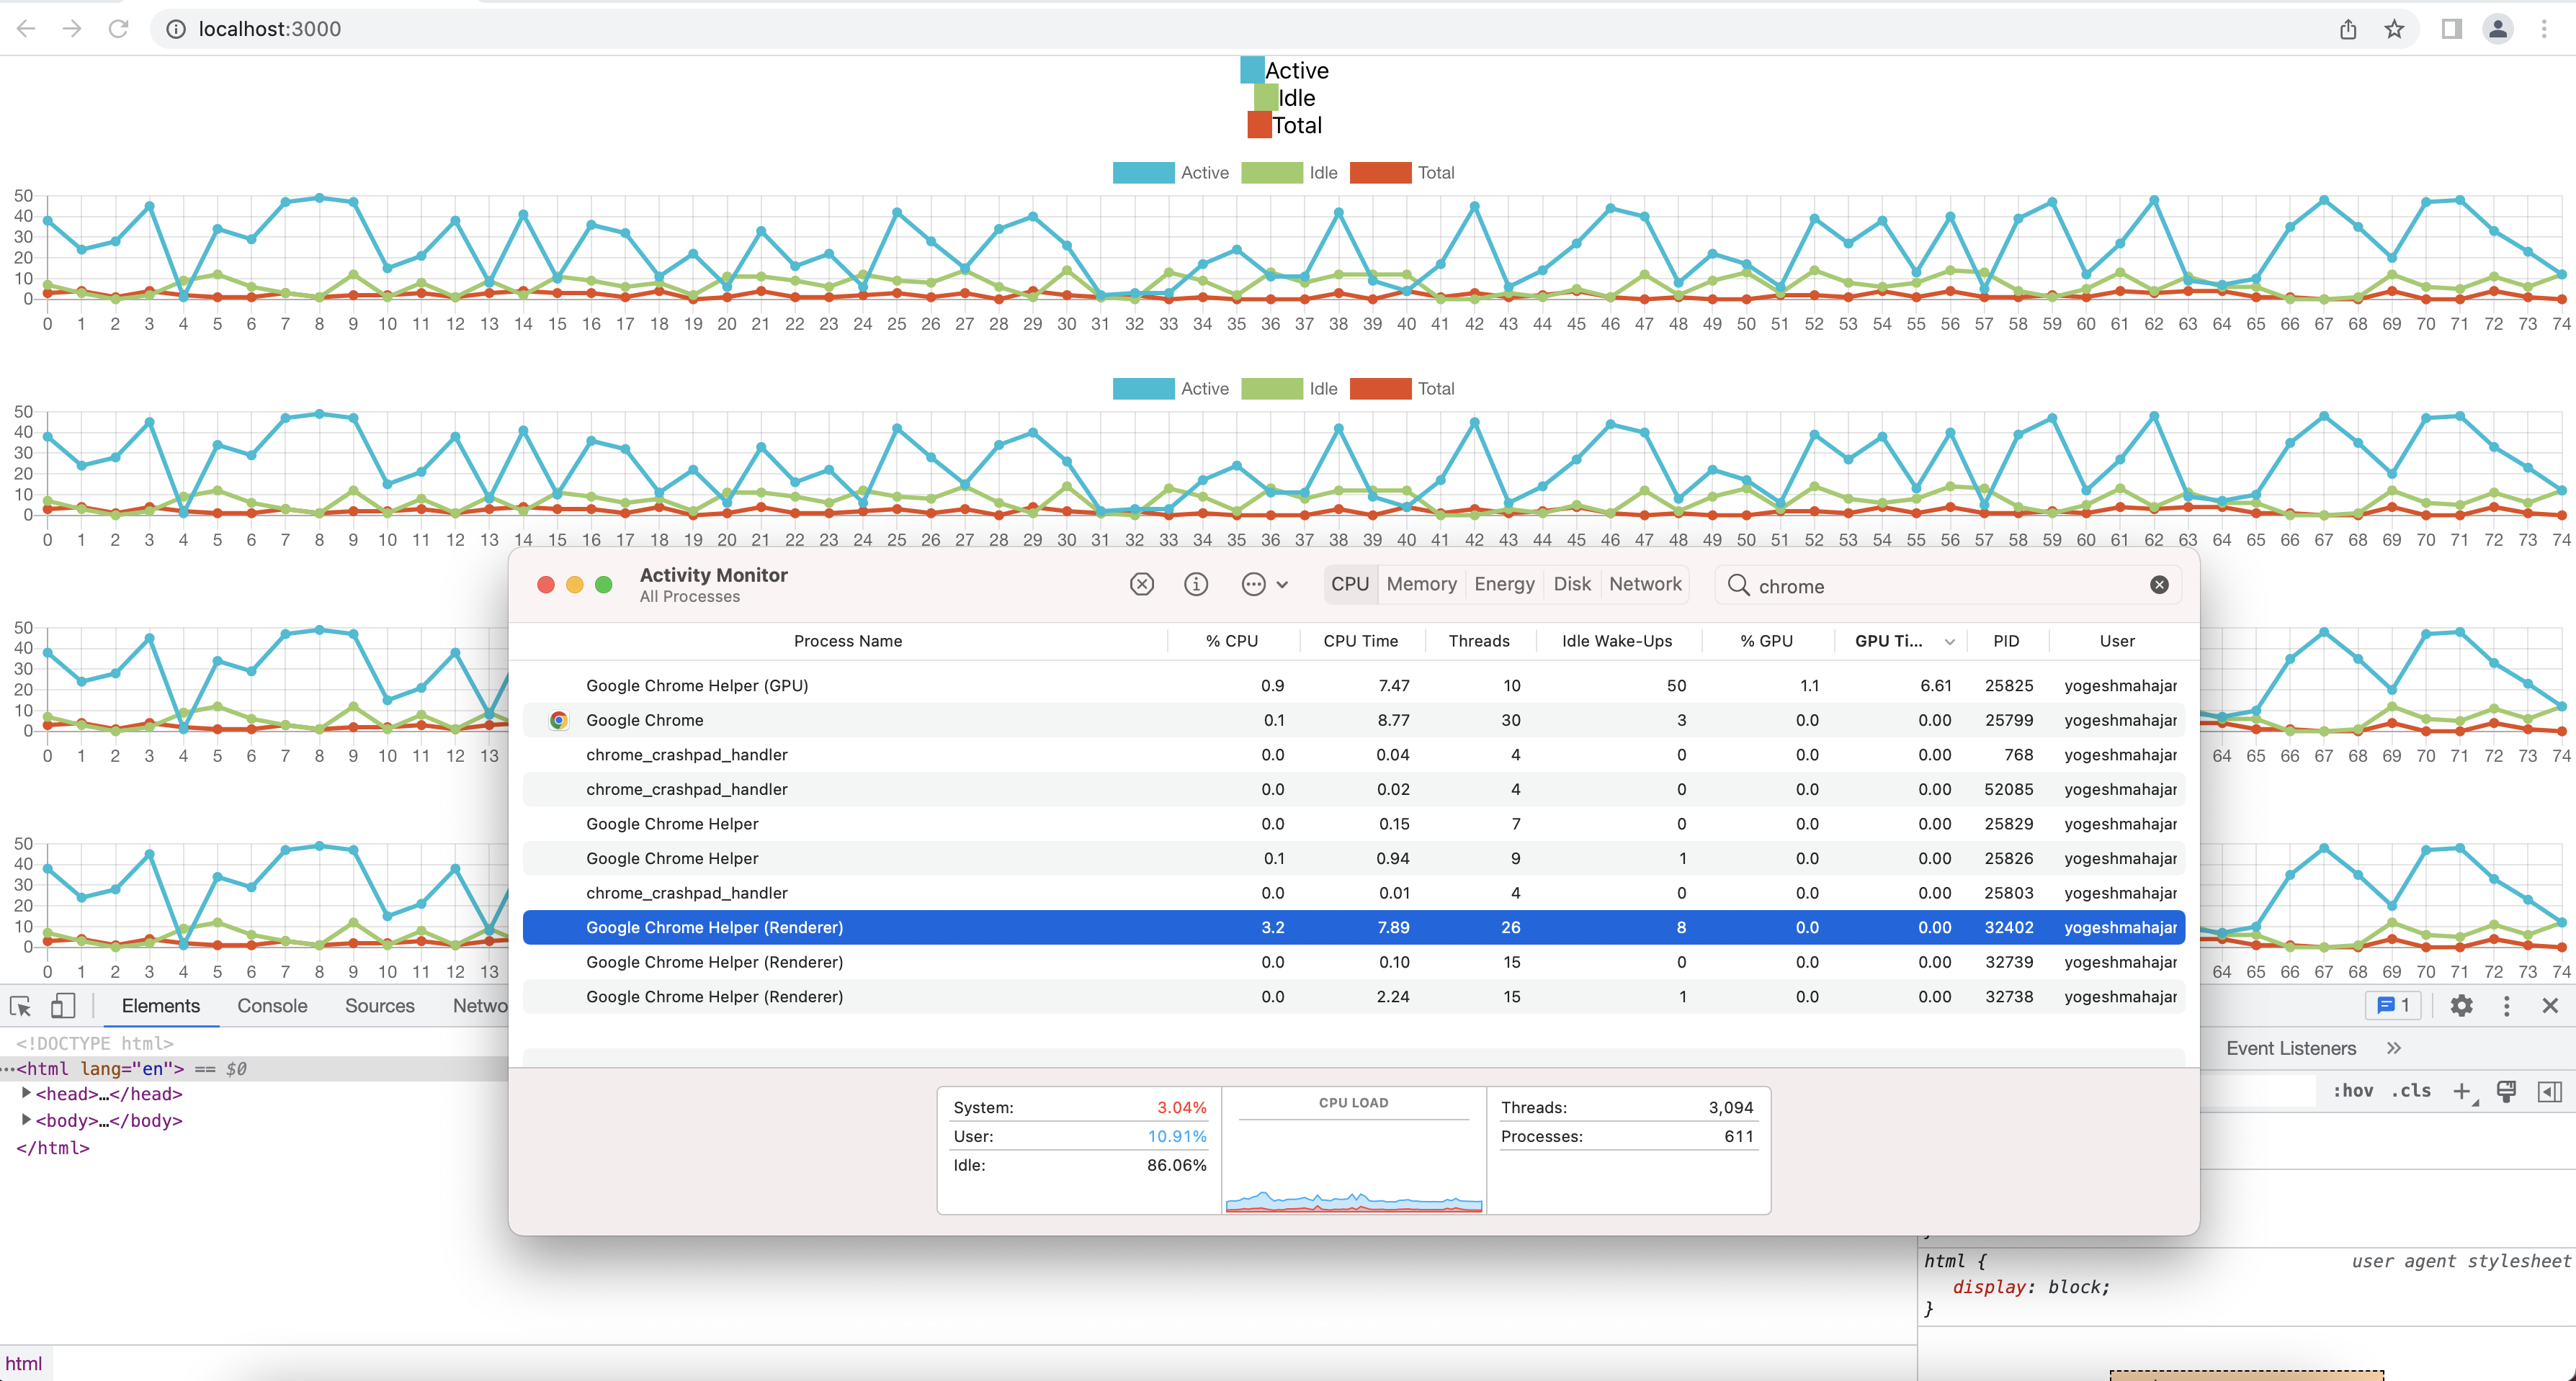2576x1381 pixels.
Task: Toggle the device toolbar in DevTools
Action: pyautogui.click(x=62, y=1005)
